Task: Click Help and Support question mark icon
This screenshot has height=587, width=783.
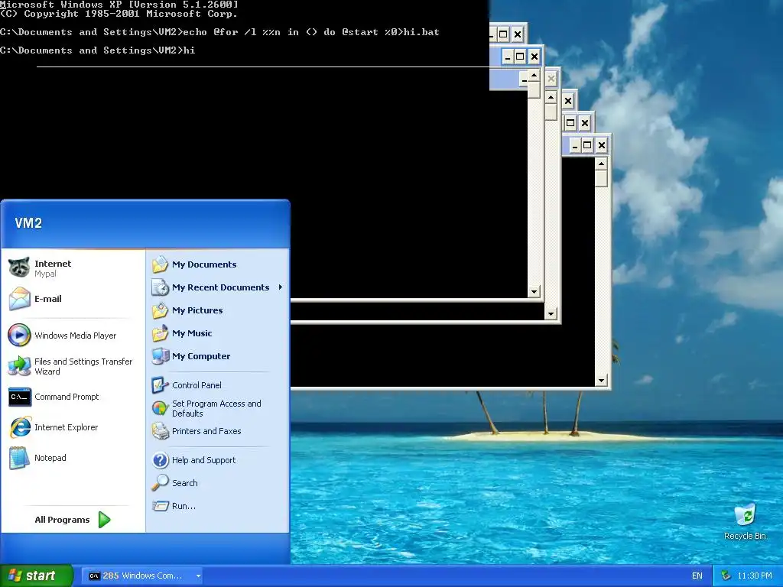Action: pyautogui.click(x=161, y=459)
